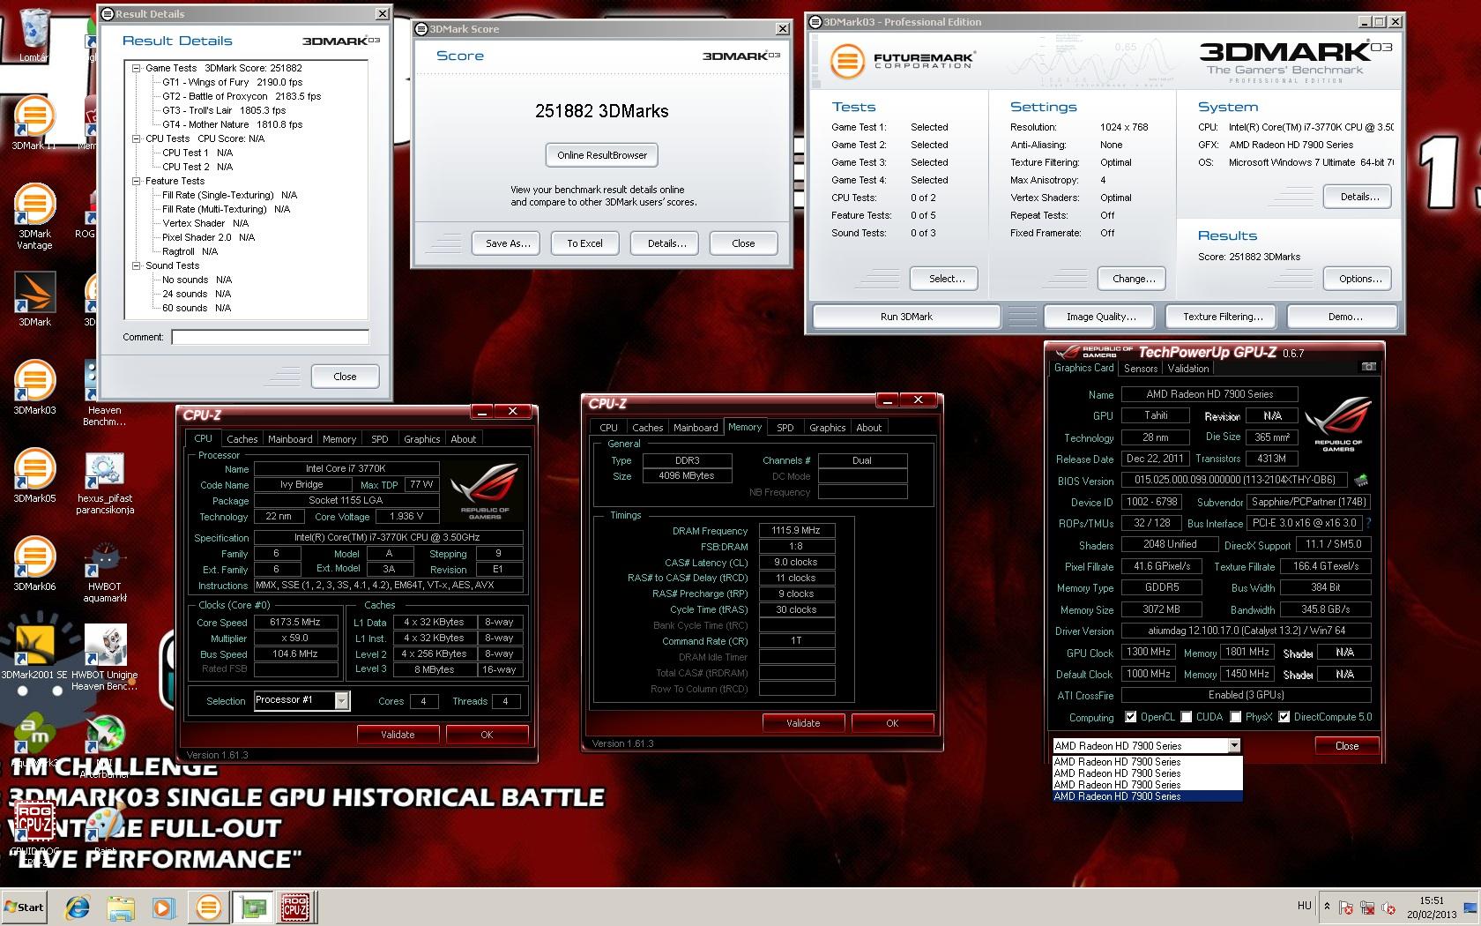Click the Save As... button
The height and width of the screenshot is (926, 1481).
(508, 243)
